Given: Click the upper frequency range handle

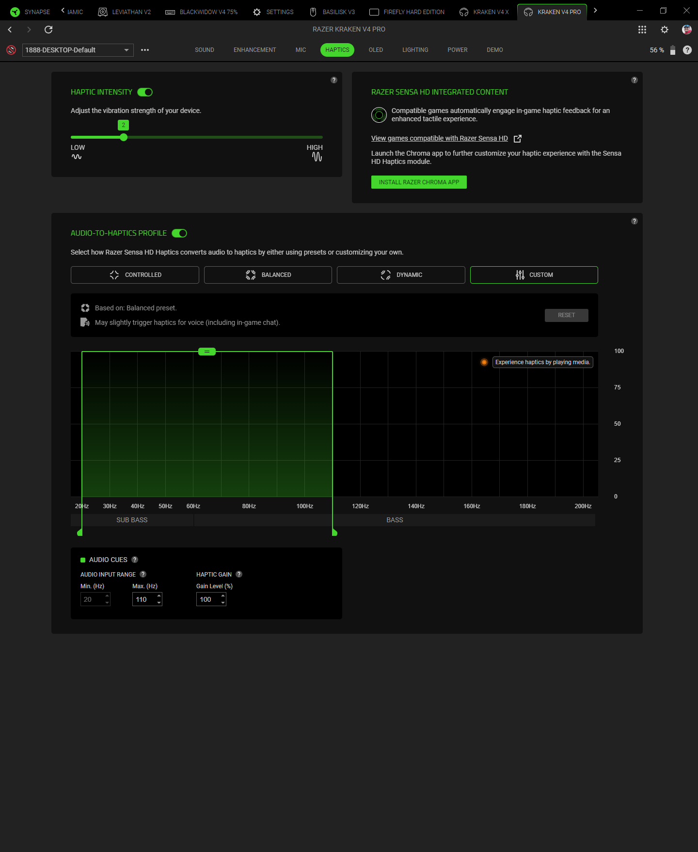Looking at the screenshot, I should 334,532.
